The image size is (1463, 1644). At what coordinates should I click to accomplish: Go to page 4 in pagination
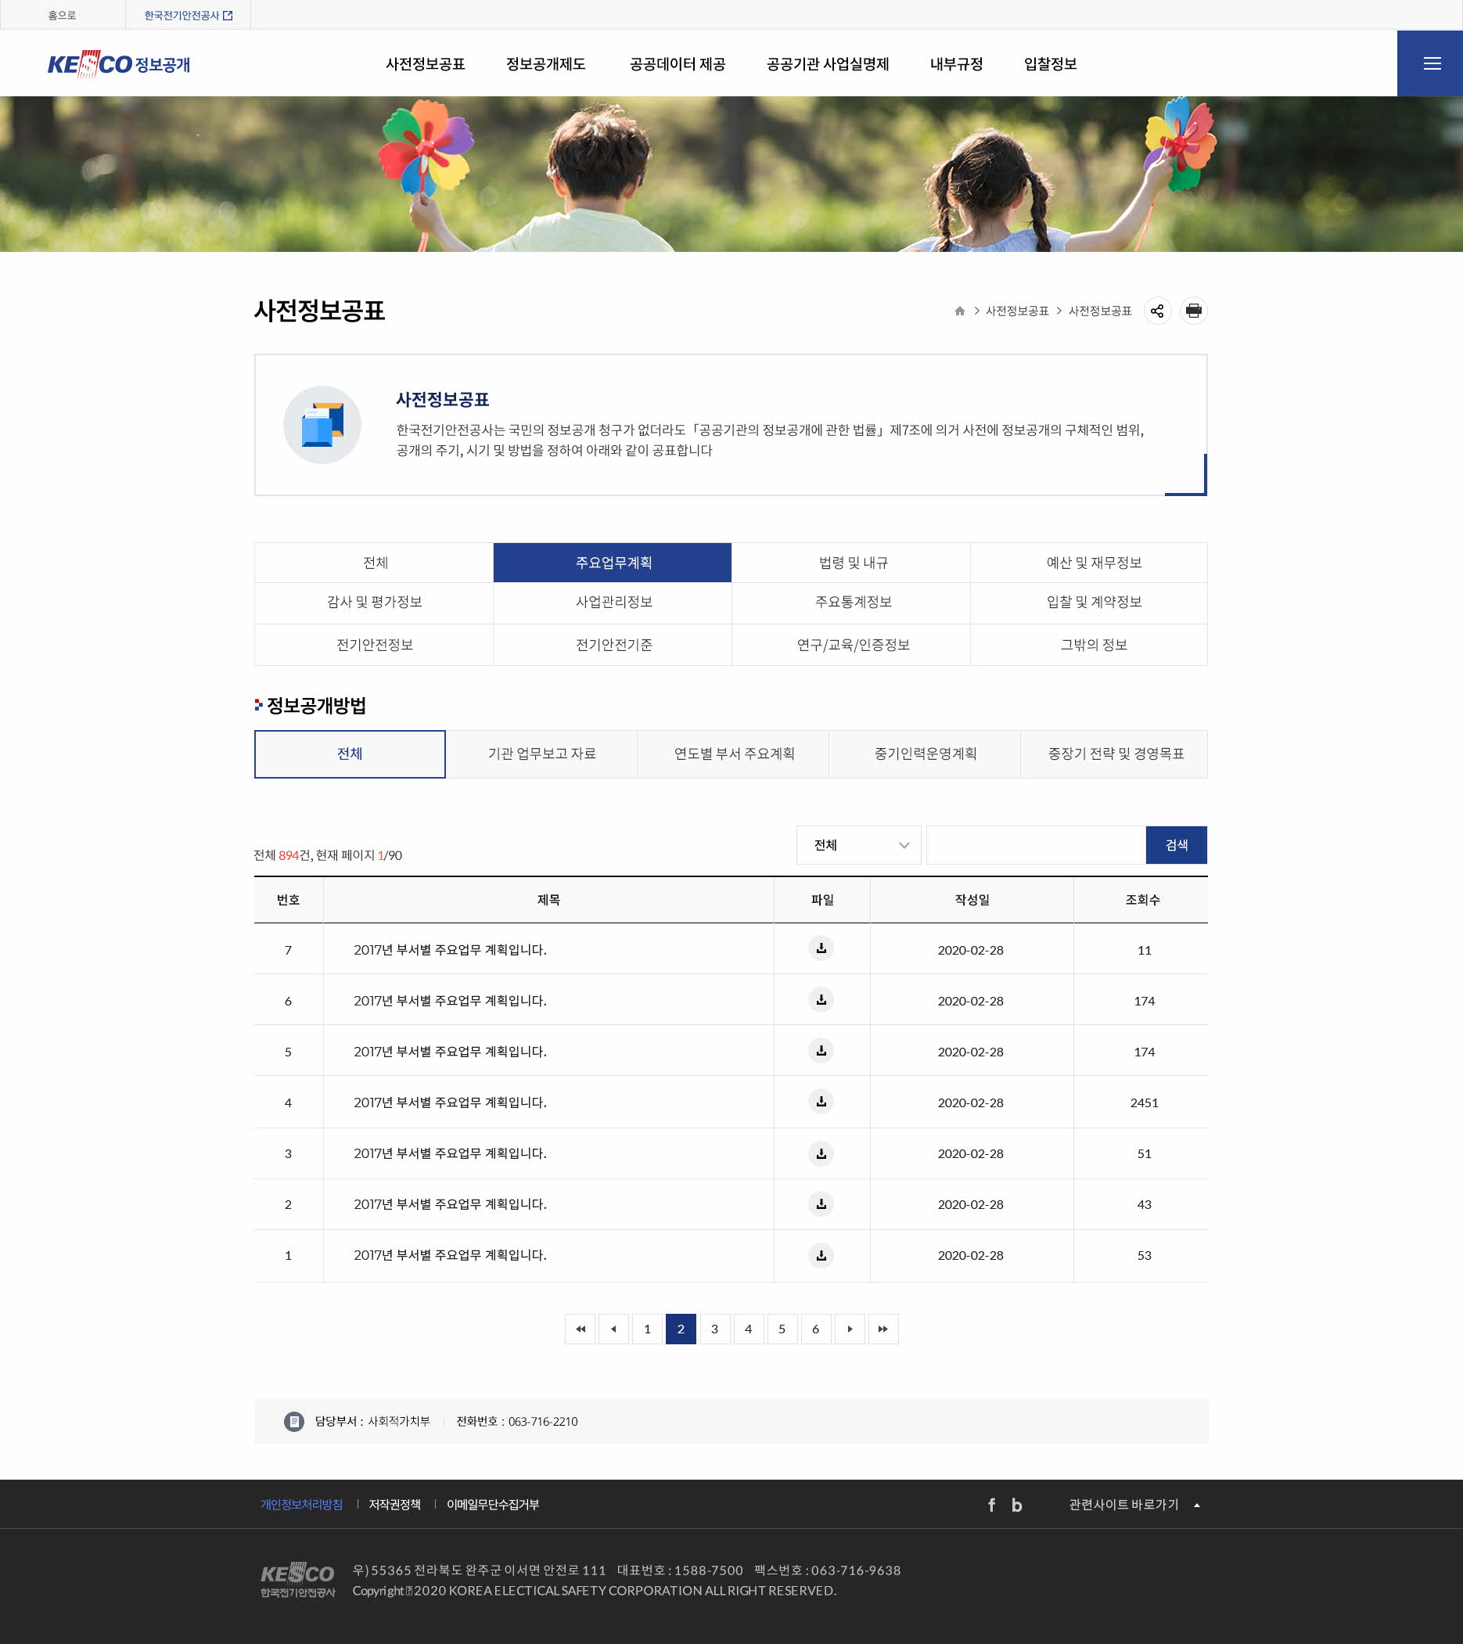(748, 1329)
